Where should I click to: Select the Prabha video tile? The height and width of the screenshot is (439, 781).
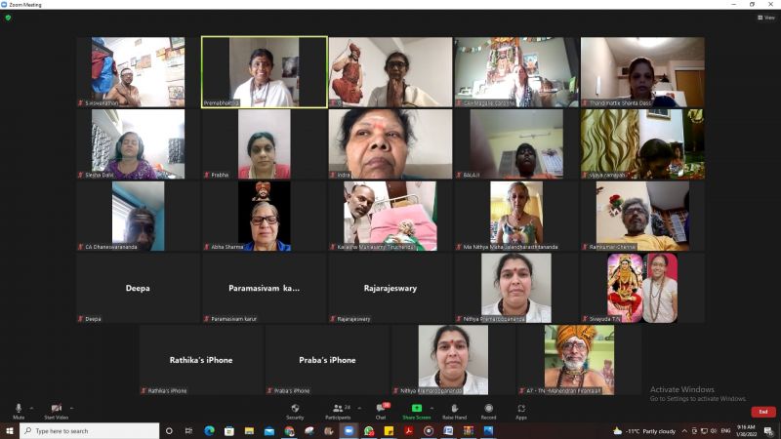[264, 144]
